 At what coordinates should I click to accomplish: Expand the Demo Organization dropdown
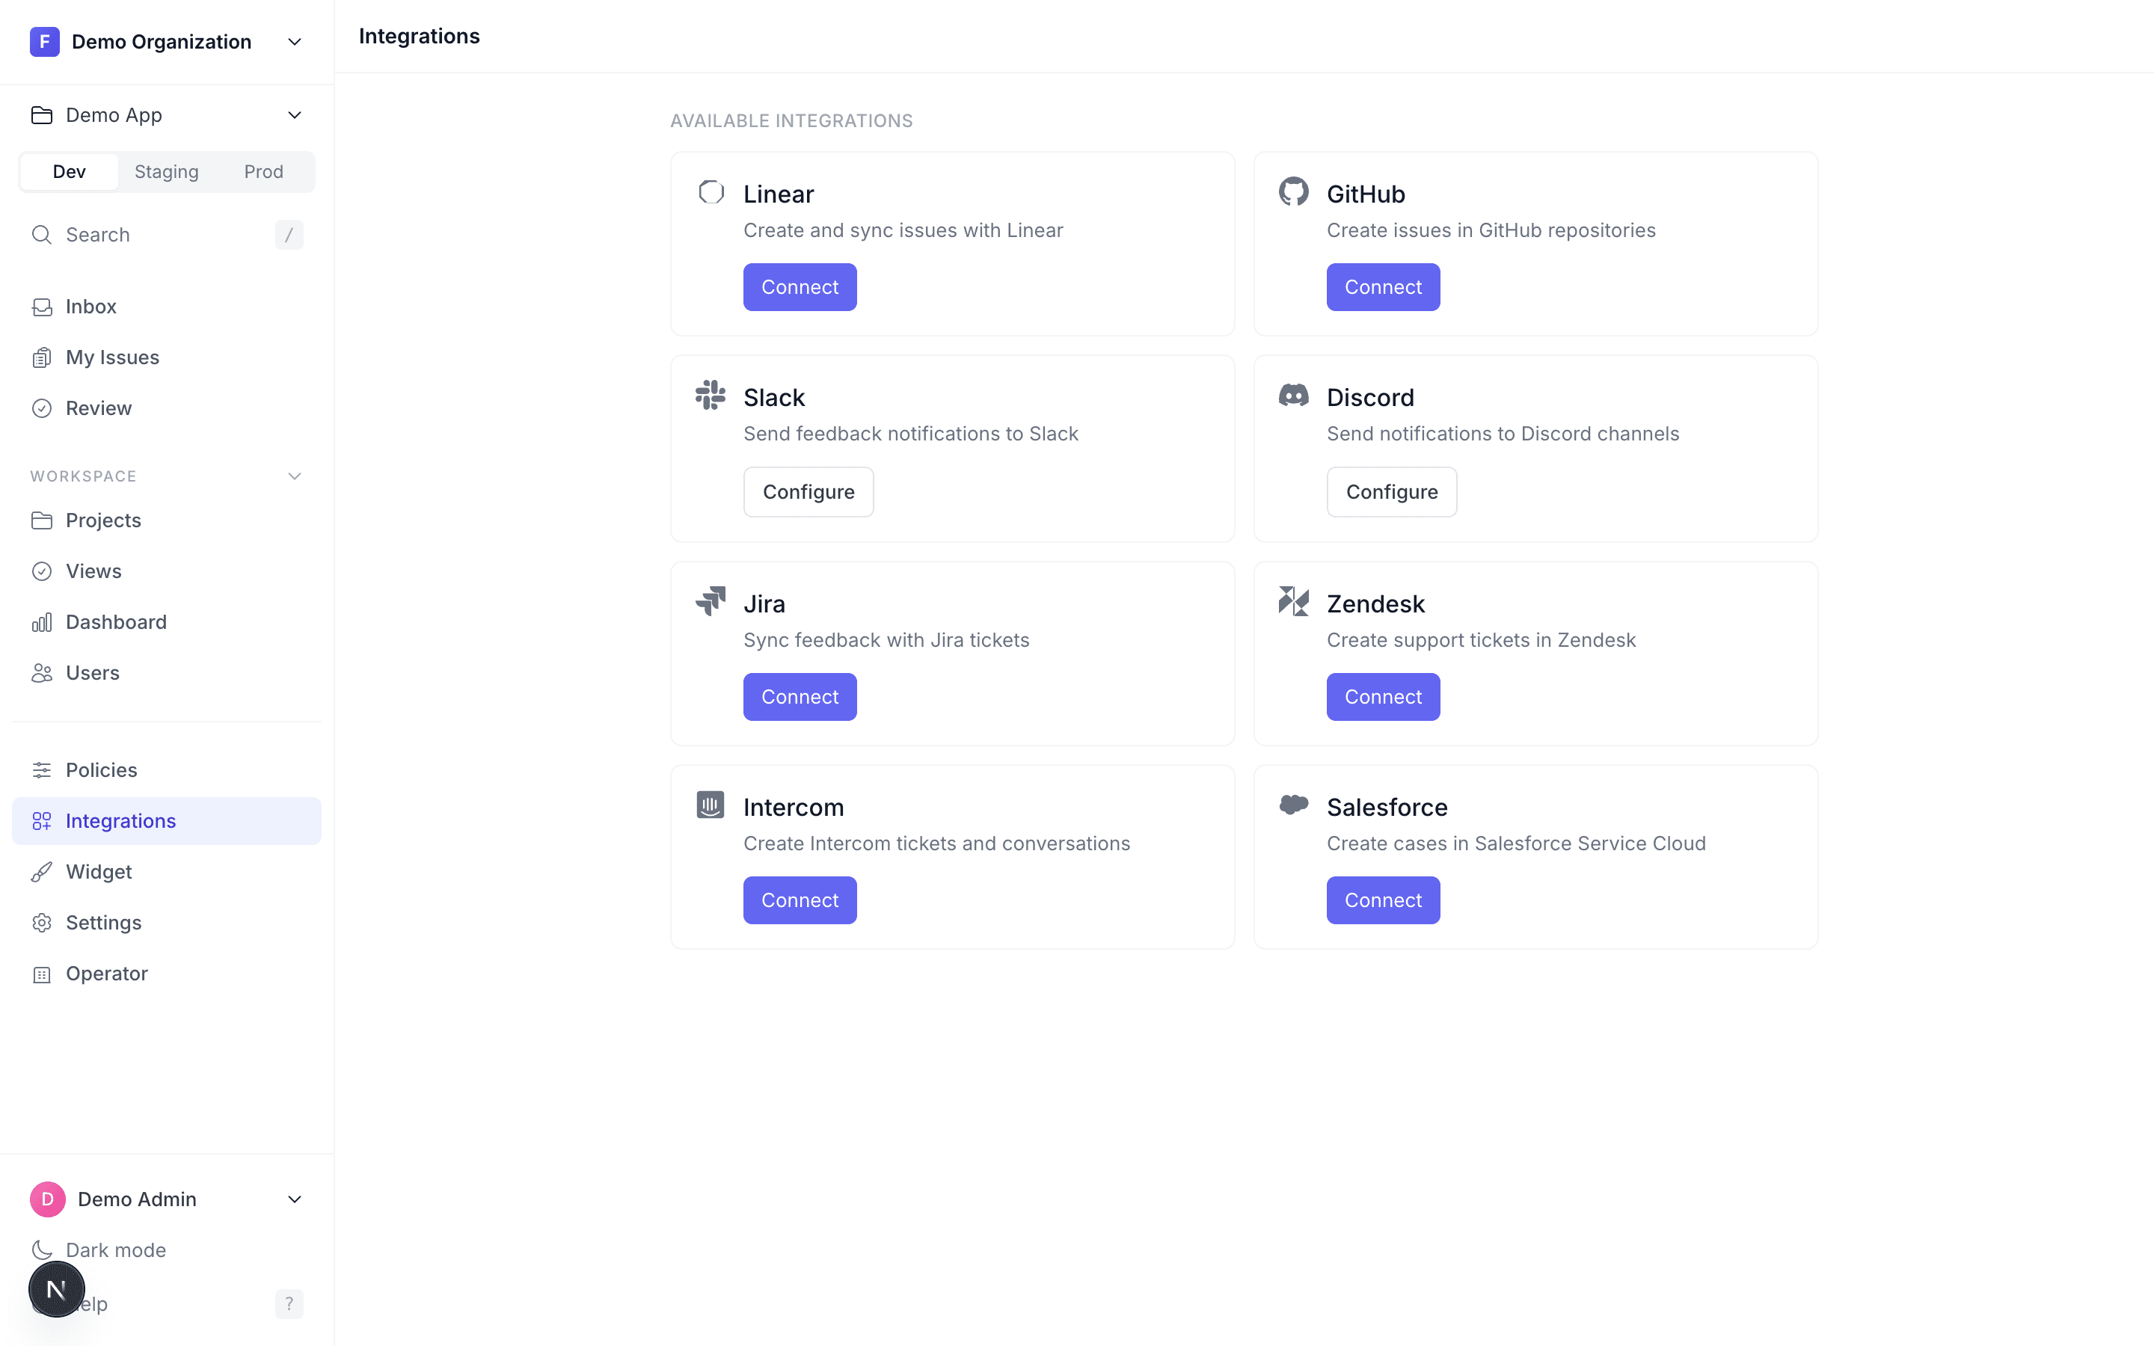pos(294,41)
